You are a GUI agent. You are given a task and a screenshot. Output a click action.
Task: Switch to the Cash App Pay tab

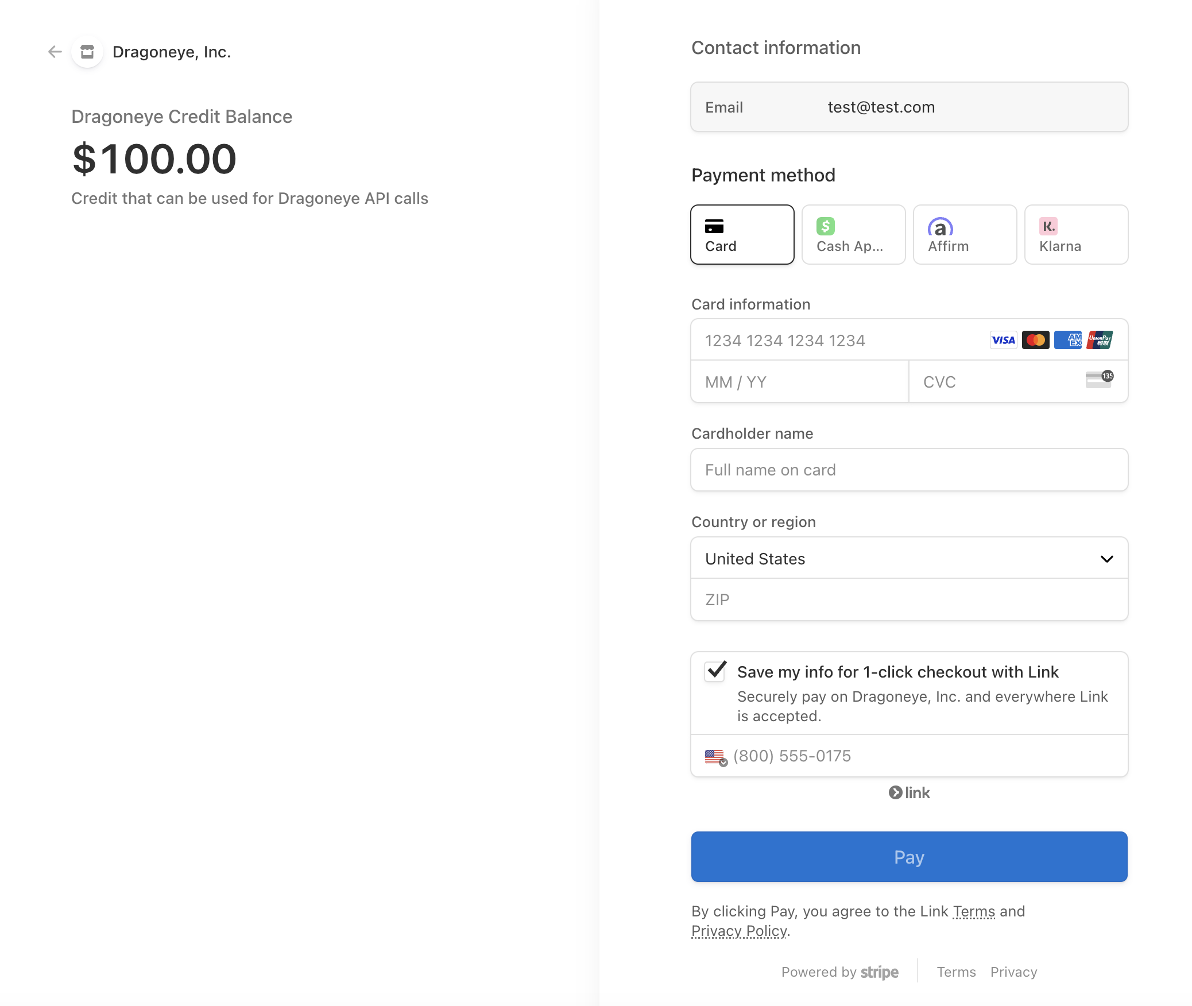(853, 234)
